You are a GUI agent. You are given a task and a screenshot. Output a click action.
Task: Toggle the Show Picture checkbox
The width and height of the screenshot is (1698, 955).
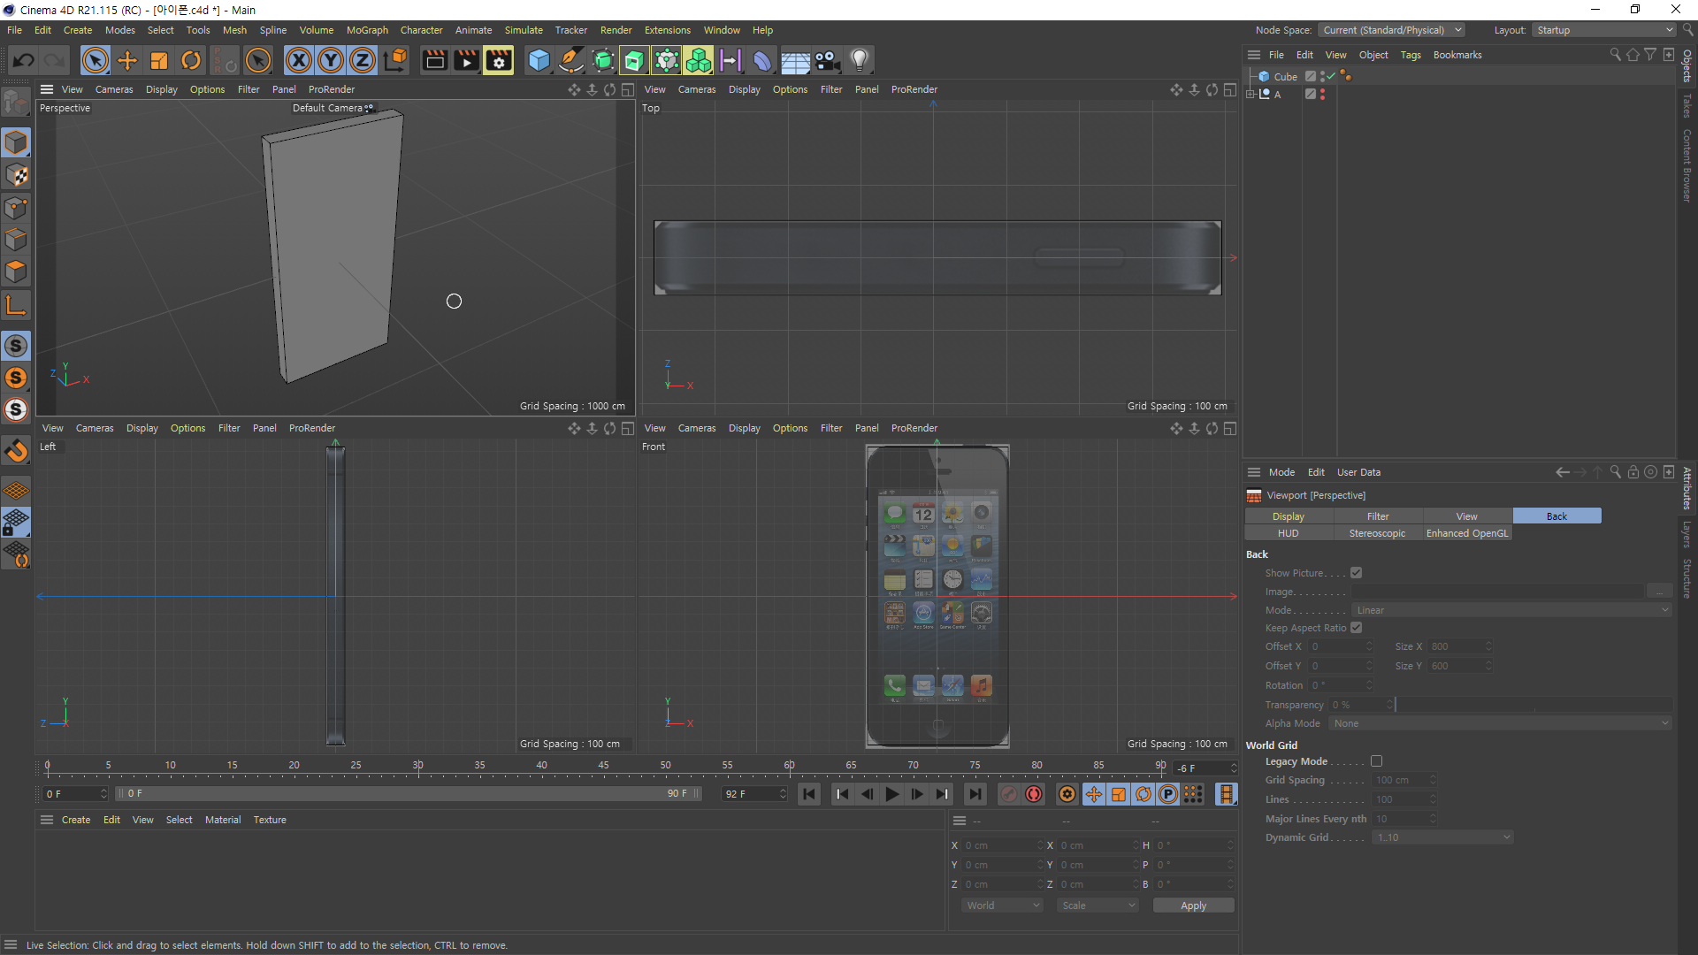pos(1356,573)
